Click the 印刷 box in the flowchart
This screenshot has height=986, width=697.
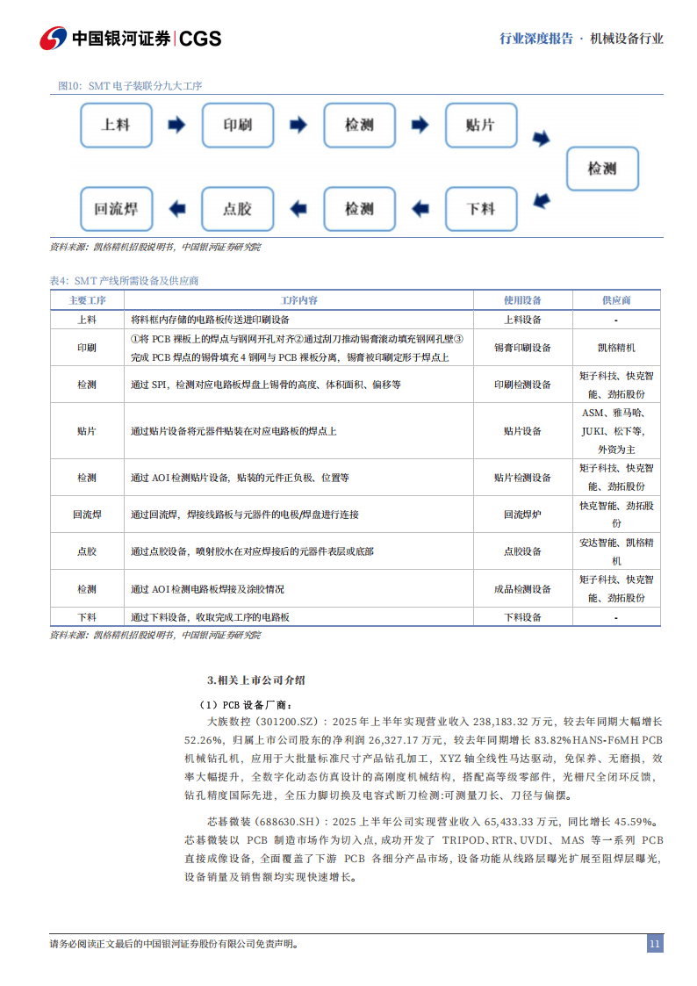tap(238, 126)
